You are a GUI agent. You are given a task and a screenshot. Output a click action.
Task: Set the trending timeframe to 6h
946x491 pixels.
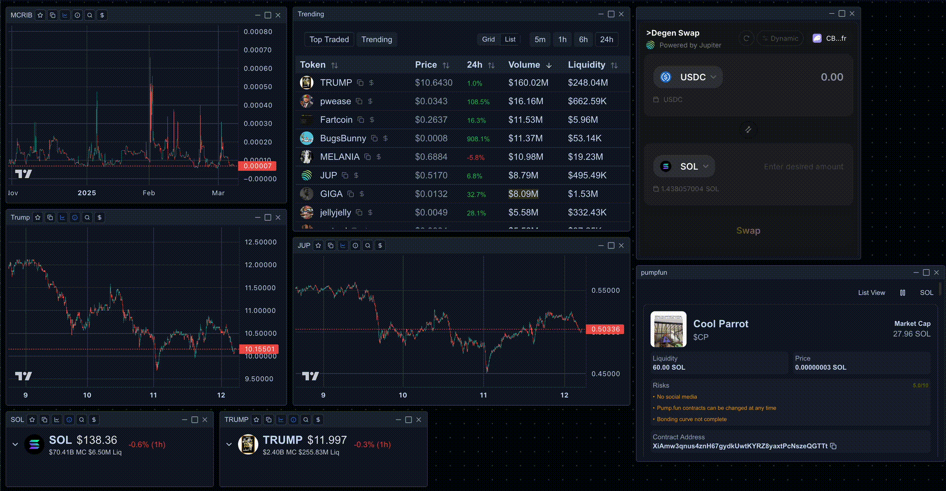pyautogui.click(x=583, y=39)
